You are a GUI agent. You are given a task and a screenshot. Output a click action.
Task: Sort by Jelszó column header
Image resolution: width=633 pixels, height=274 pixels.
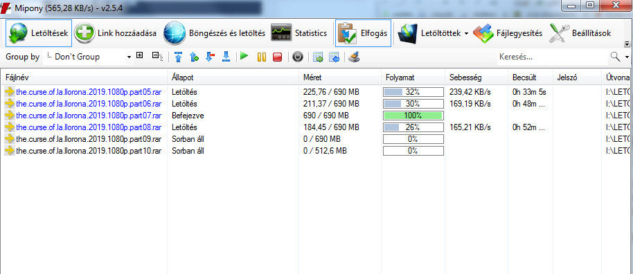point(577,77)
